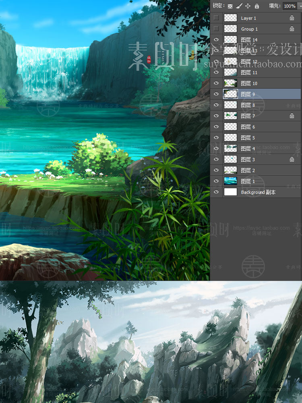Click the 图层 5 thumbnail

(230, 137)
